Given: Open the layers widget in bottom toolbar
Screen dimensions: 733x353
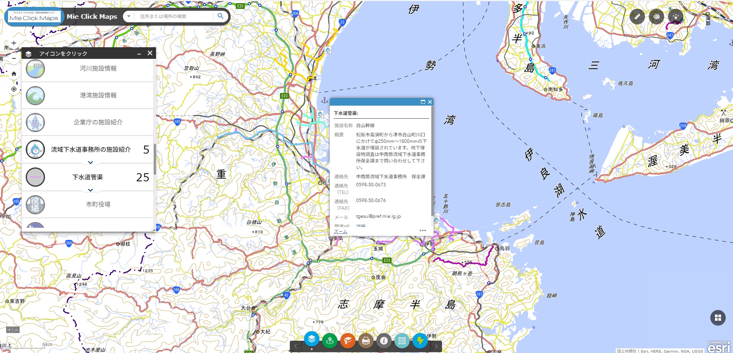Looking at the screenshot, I should [311, 339].
